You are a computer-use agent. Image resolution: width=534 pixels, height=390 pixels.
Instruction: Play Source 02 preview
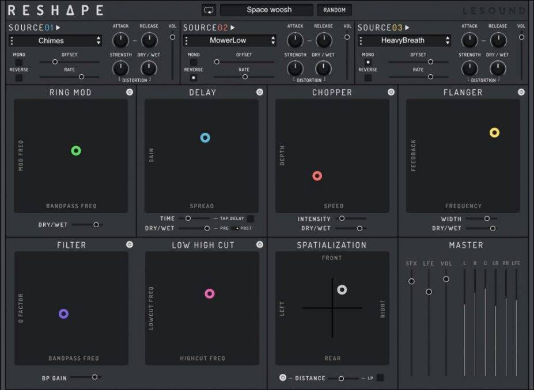(233, 28)
